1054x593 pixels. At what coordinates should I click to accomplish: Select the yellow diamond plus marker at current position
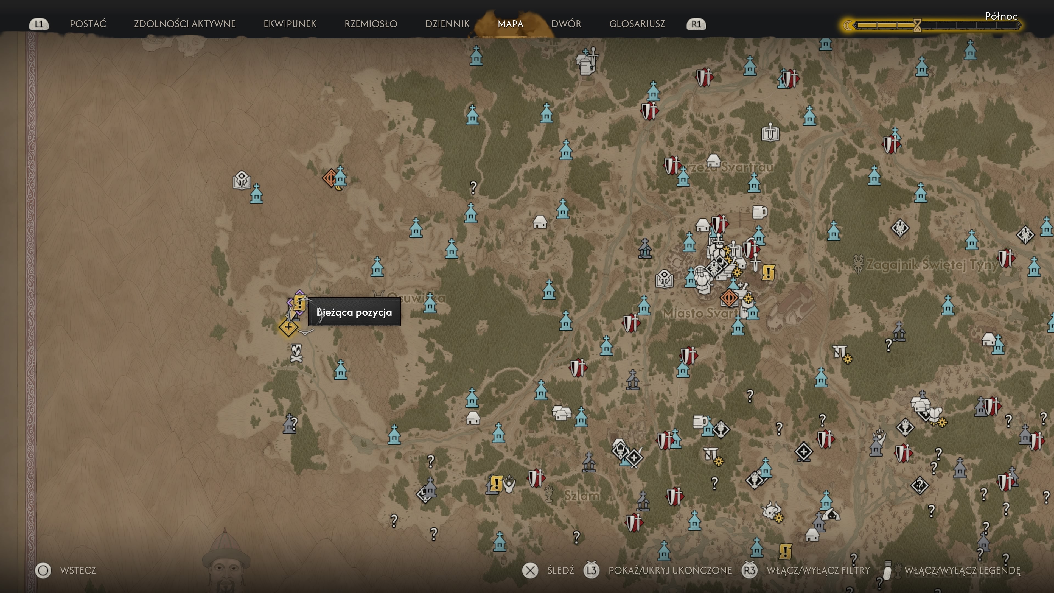click(x=288, y=327)
